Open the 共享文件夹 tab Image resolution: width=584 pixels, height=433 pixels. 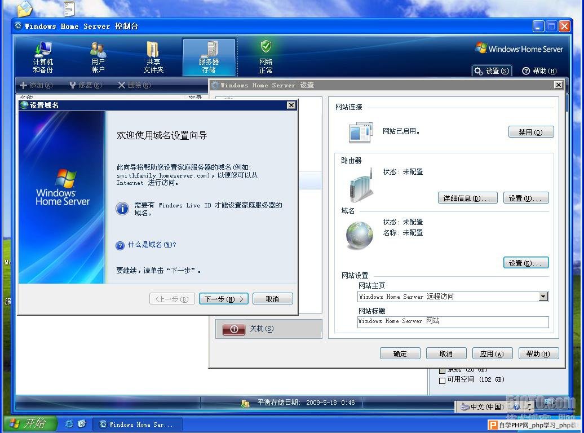pyautogui.click(x=153, y=57)
